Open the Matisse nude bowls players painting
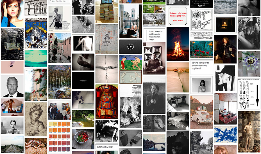 pos(130,62)
